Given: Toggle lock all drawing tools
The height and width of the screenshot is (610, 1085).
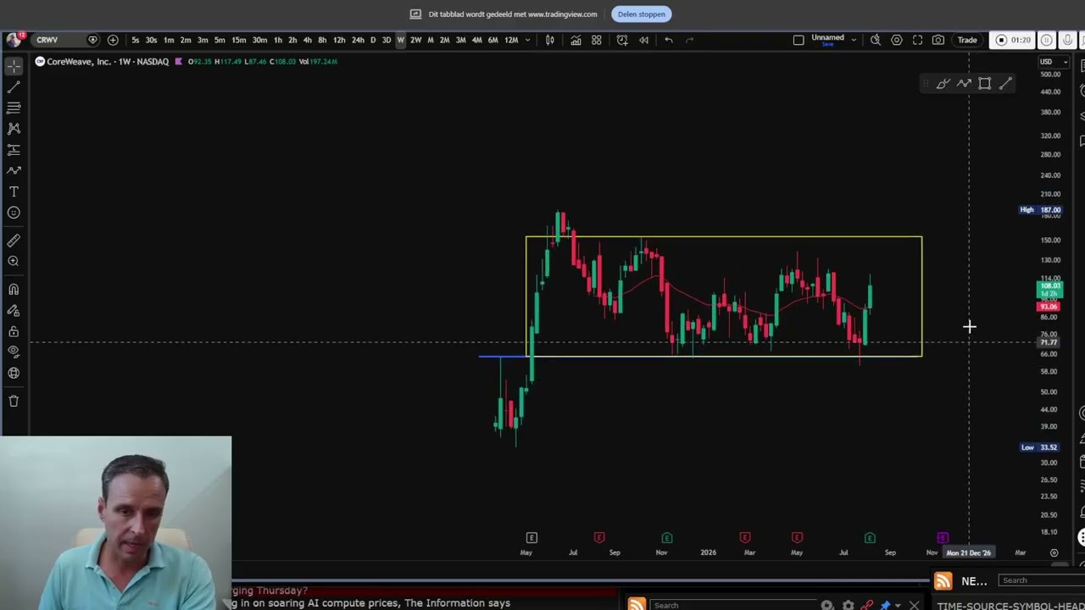Looking at the screenshot, I should point(14,331).
